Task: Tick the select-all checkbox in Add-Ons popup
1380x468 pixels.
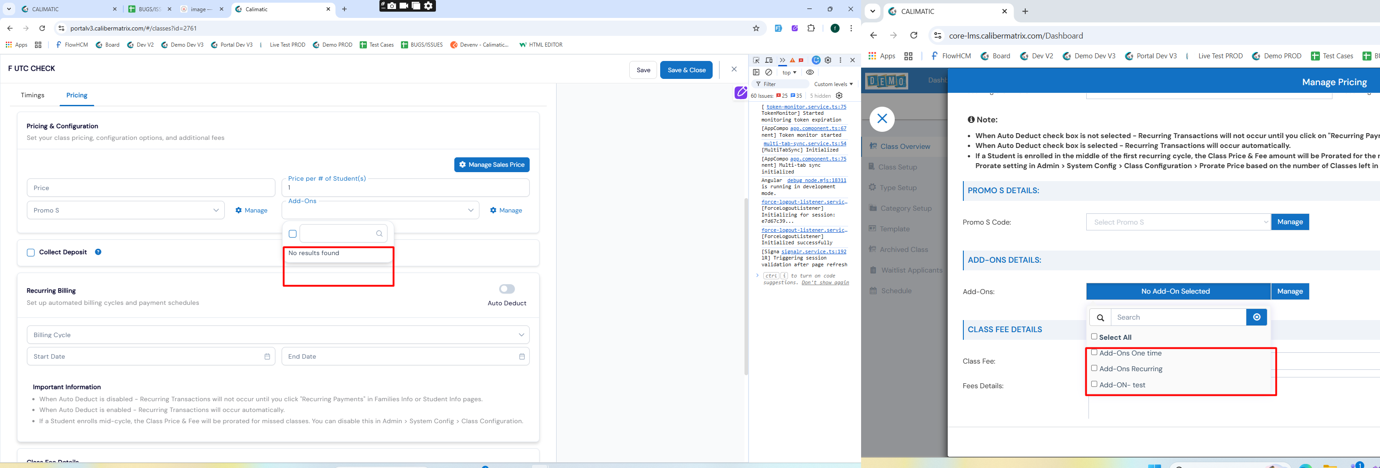Action: click(292, 234)
